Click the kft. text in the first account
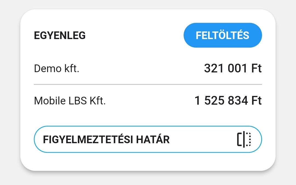296x185 pixels. pos(71,69)
